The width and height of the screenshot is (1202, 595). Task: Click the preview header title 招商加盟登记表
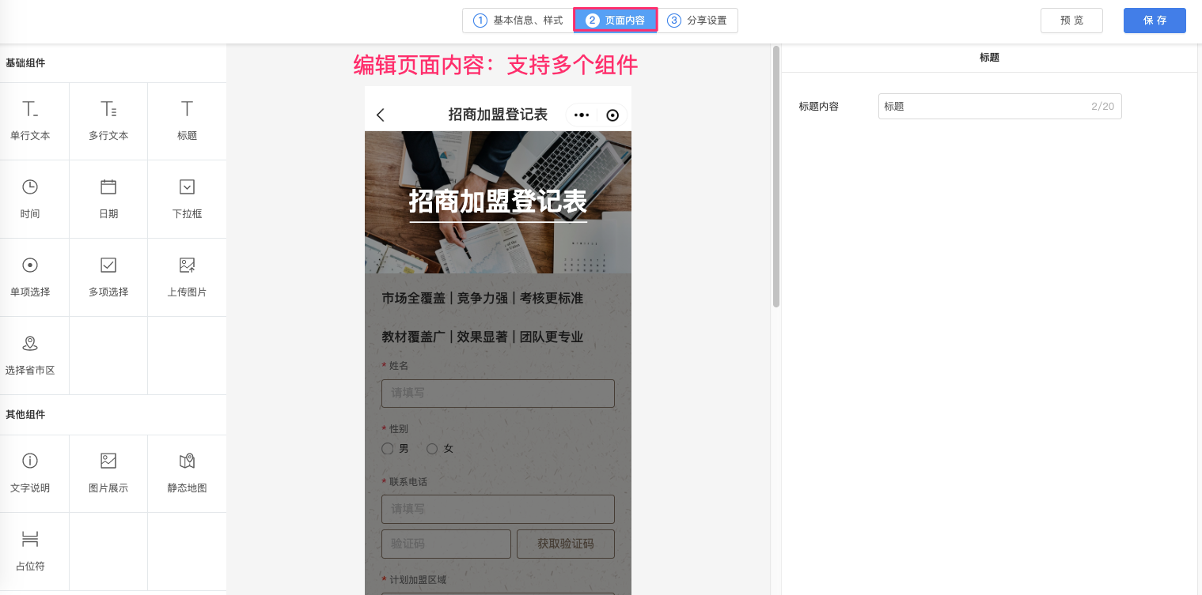tap(498, 115)
